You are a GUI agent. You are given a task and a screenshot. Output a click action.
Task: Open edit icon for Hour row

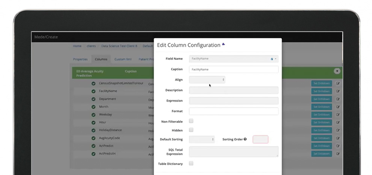338,122
